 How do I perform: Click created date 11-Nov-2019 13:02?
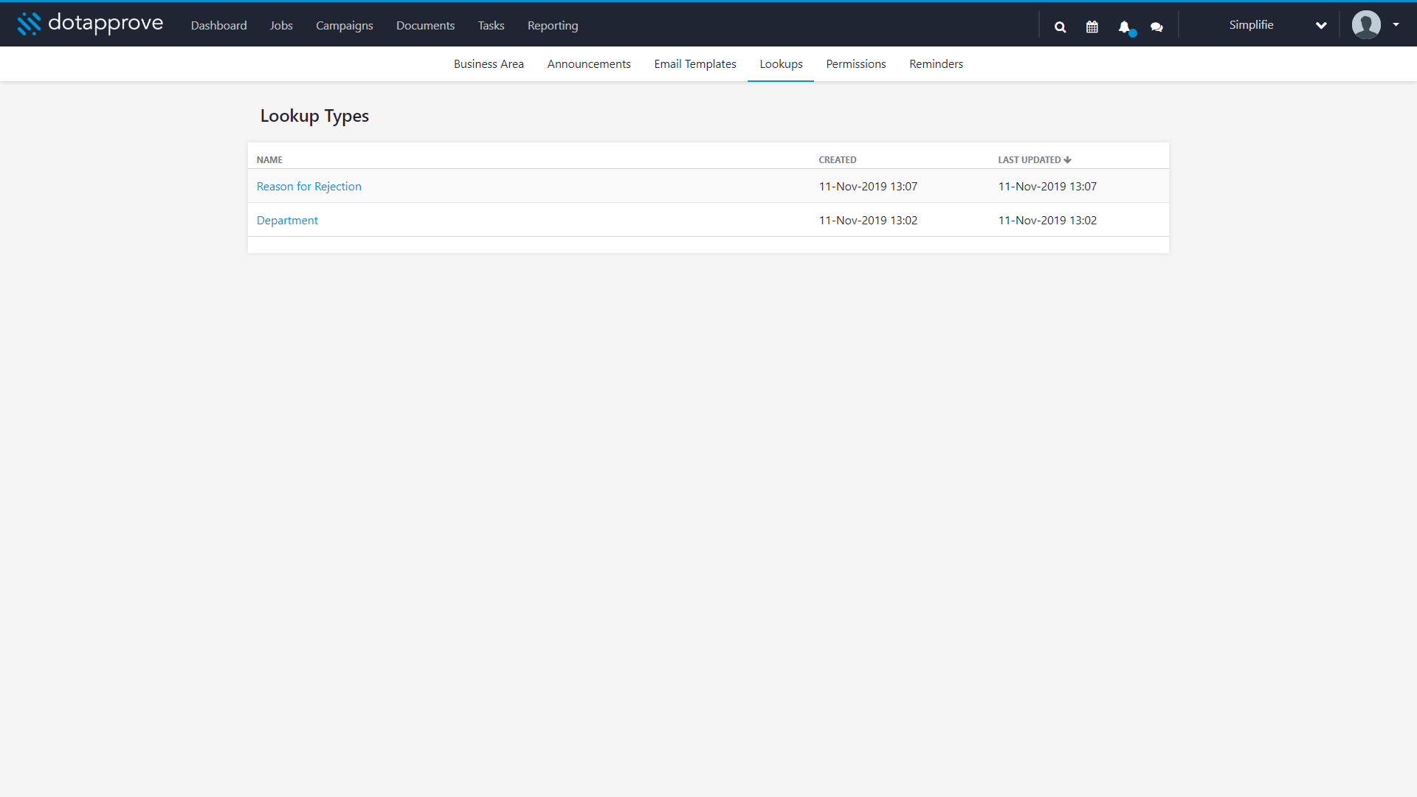click(x=868, y=220)
